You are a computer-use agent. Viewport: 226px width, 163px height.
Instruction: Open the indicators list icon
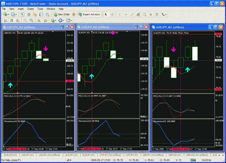(53, 21)
